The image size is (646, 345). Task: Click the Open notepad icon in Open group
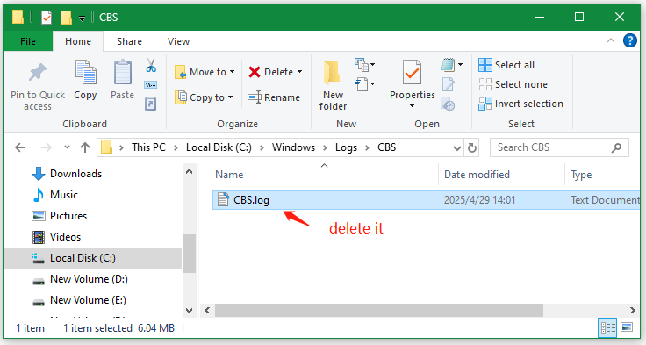pyautogui.click(x=449, y=65)
